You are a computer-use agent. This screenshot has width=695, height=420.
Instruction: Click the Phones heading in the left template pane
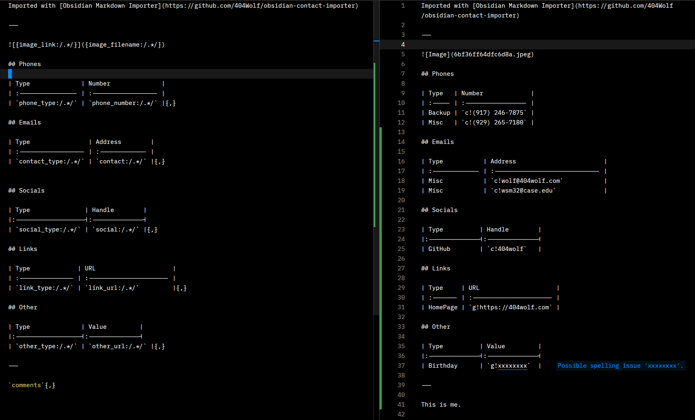click(x=30, y=64)
